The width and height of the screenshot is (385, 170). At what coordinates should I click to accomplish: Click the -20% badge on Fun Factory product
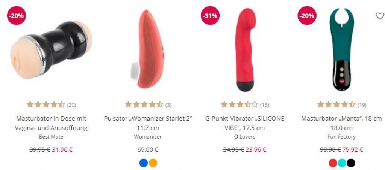pyautogui.click(x=307, y=16)
